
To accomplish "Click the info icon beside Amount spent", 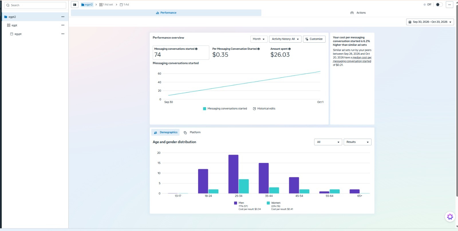I will pos(289,49).
